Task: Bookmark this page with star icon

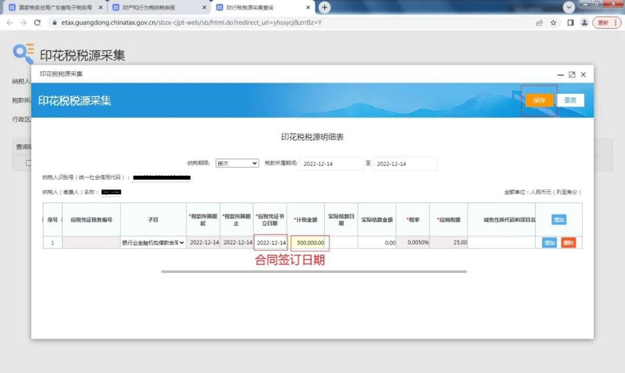Action: (x=553, y=23)
